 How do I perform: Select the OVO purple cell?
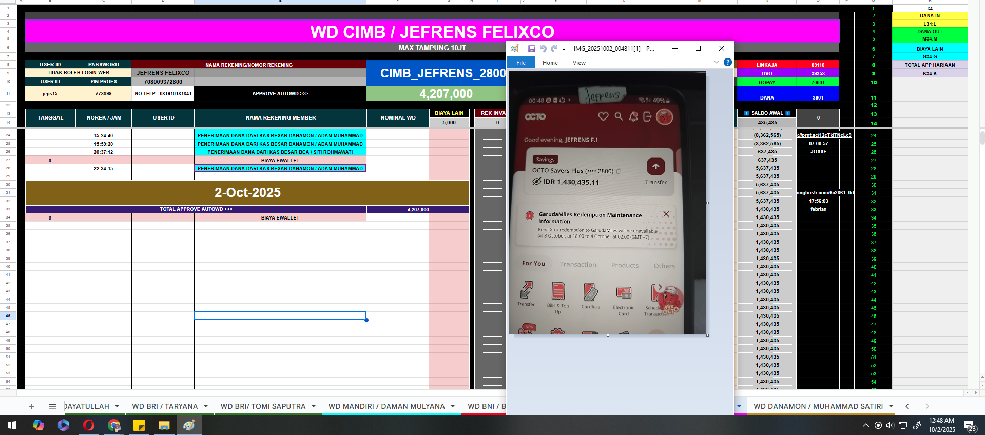[x=767, y=73]
